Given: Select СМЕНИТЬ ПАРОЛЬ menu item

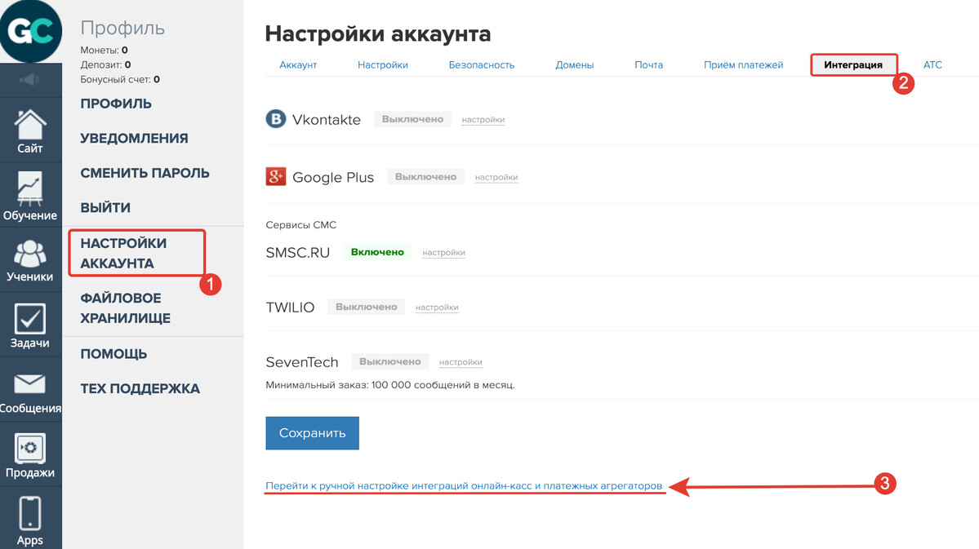Looking at the screenshot, I should [145, 173].
